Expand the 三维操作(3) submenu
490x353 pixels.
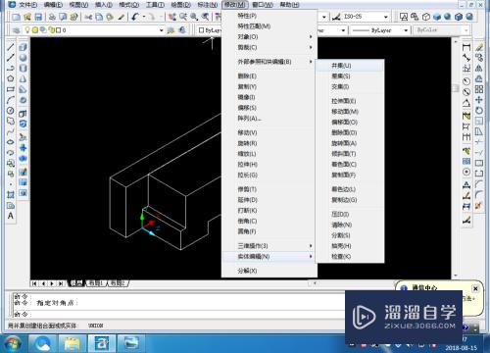[x=269, y=246]
